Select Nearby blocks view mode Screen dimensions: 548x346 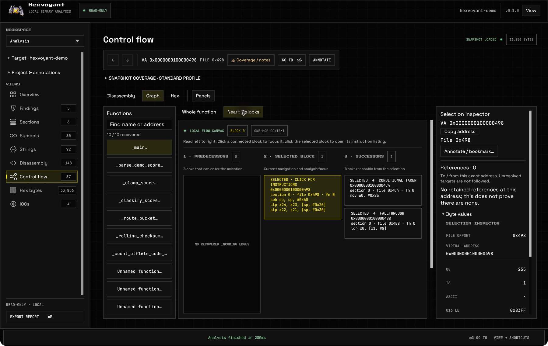coord(243,112)
